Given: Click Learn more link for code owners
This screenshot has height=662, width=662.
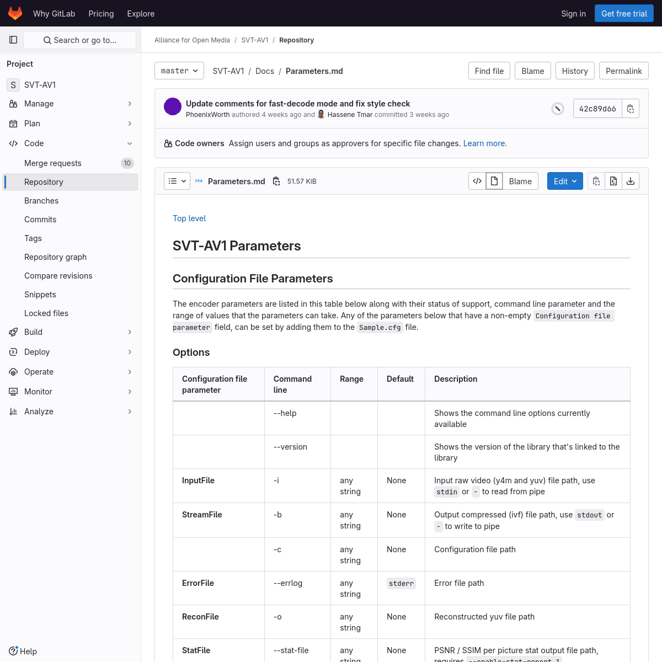Looking at the screenshot, I should coord(485,143).
